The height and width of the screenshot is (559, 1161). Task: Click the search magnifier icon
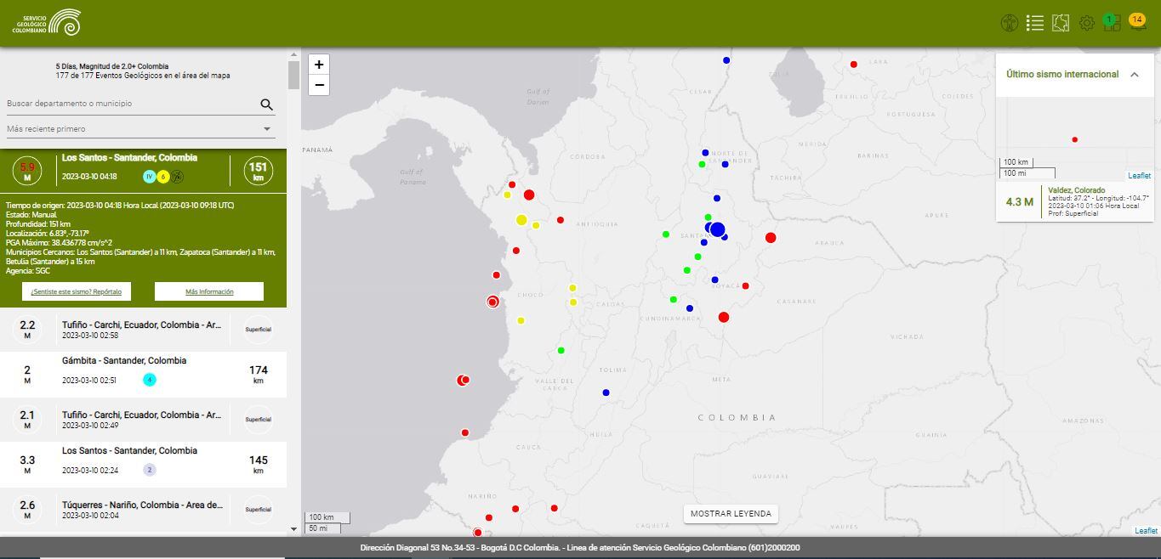click(x=266, y=104)
